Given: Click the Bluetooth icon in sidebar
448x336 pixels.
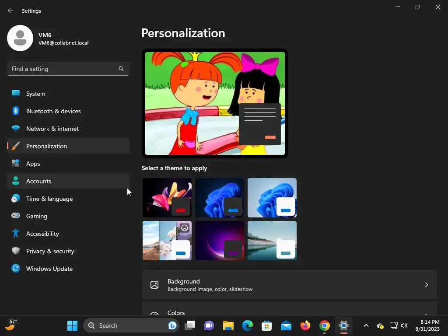Looking at the screenshot, I should point(16,111).
